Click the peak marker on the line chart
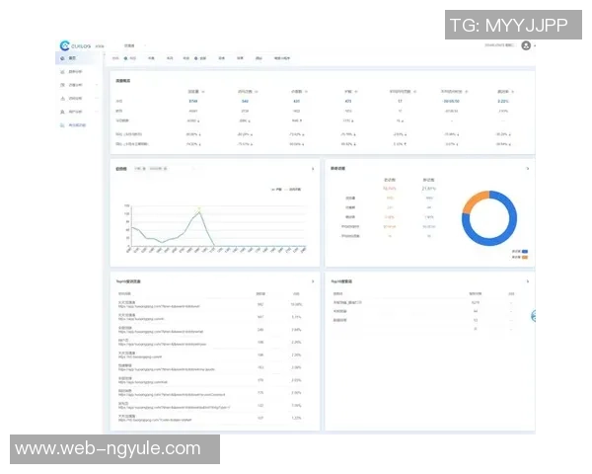This screenshot has height=474, width=592. point(199,209)
